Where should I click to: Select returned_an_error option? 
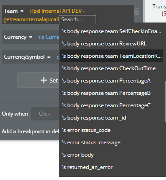coord(112,167)
